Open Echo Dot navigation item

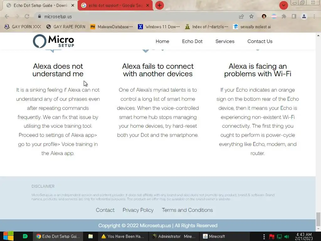192,41
